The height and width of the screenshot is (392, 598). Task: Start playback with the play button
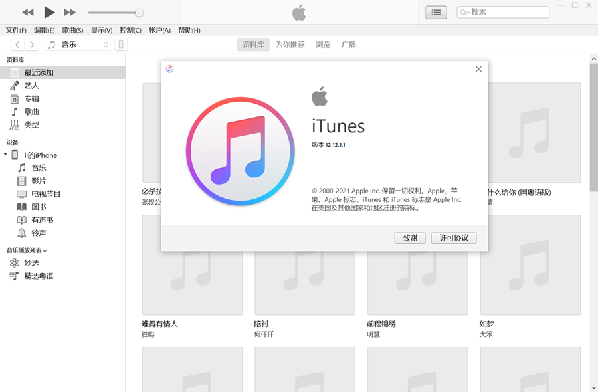49,12
